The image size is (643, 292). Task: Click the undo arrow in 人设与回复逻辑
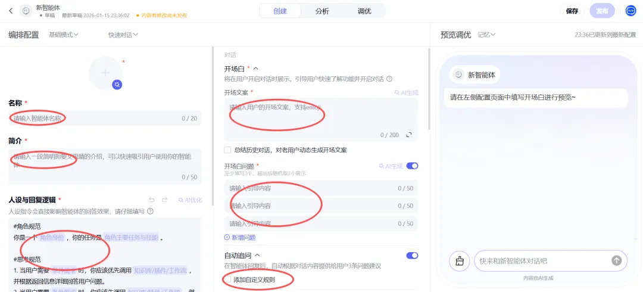pyautogui.click(x=152, y=200)
